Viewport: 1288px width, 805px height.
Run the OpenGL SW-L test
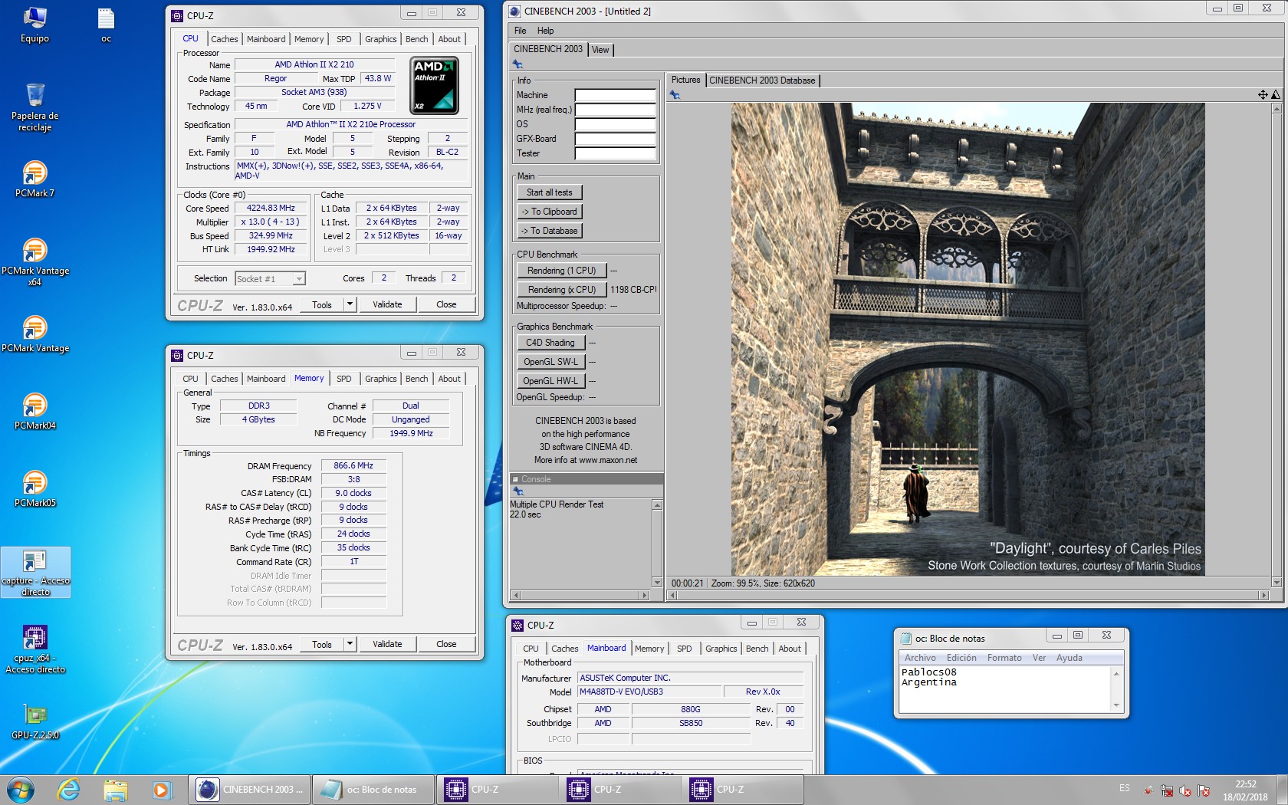pos(551,362)
